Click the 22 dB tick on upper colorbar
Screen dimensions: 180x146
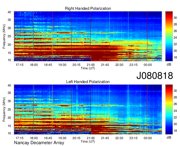tap(175, 44)
